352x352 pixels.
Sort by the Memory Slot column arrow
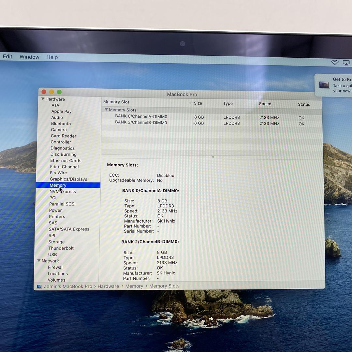(x=190, y=103)
